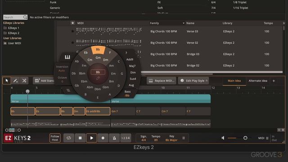
Task: Click the User MIDI library icon
Action: (x=5, y=43)
